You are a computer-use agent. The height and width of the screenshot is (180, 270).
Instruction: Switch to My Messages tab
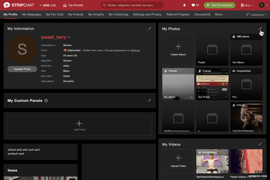pyautogui.click(x=32, y=15)
